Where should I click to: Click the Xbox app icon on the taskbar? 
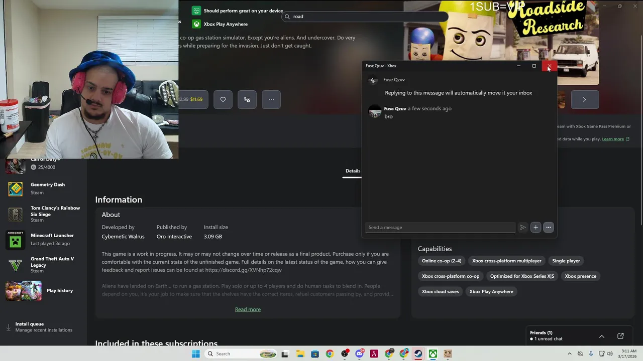pos(433,354)
